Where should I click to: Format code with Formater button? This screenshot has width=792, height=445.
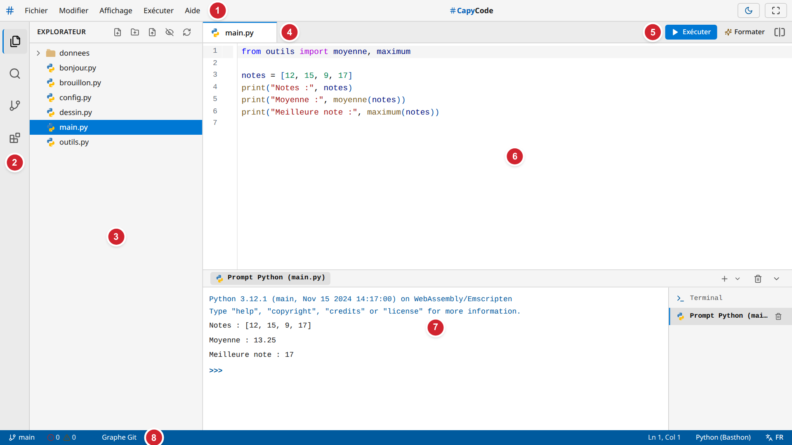745,32
